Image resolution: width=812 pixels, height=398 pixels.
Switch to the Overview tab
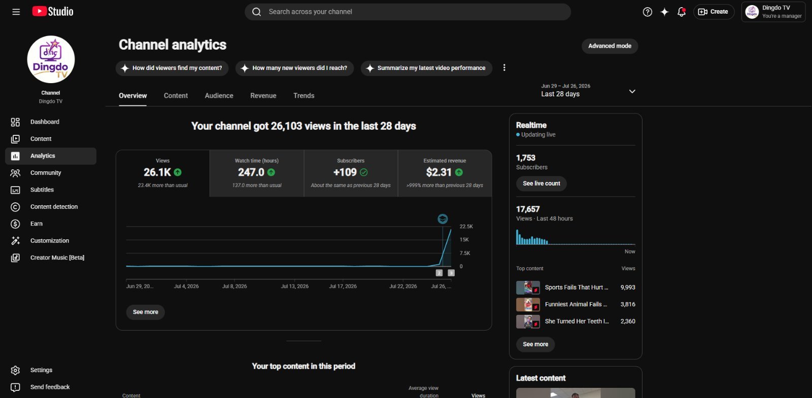133,96
